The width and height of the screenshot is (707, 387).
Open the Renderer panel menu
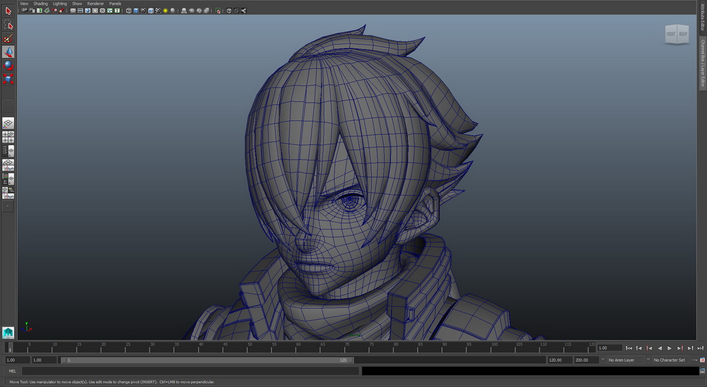[95, 3]
